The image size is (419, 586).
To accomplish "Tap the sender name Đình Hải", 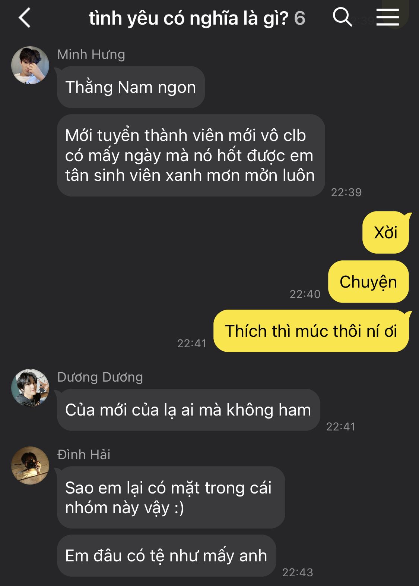I will 84,454.
